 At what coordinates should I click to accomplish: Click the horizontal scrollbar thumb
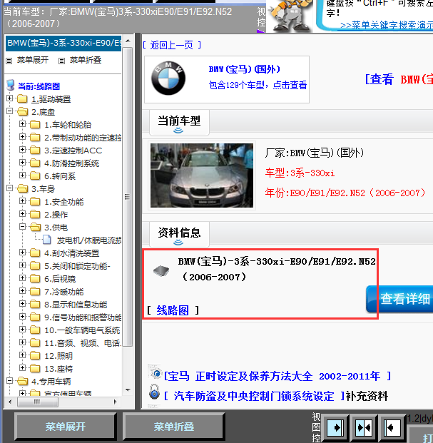click(38, 402)
